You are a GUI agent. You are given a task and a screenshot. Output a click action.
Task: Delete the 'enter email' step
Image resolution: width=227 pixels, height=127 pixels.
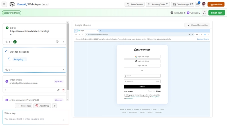click(63, 90)
